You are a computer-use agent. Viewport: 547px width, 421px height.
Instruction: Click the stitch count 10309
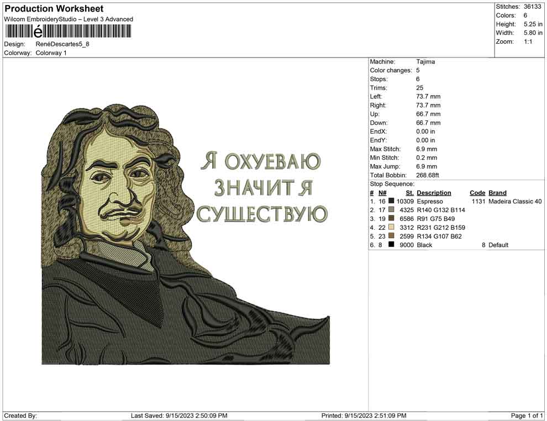[x=405, y=201]
